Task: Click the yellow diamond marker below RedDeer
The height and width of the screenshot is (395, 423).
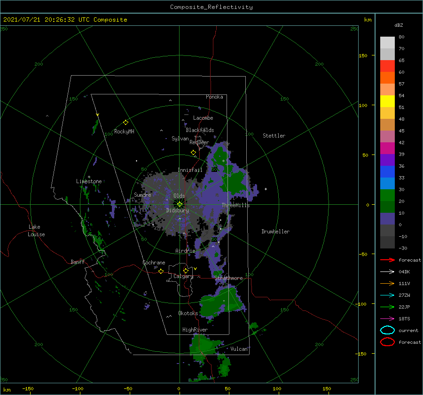Action: [x=193, y=153]
